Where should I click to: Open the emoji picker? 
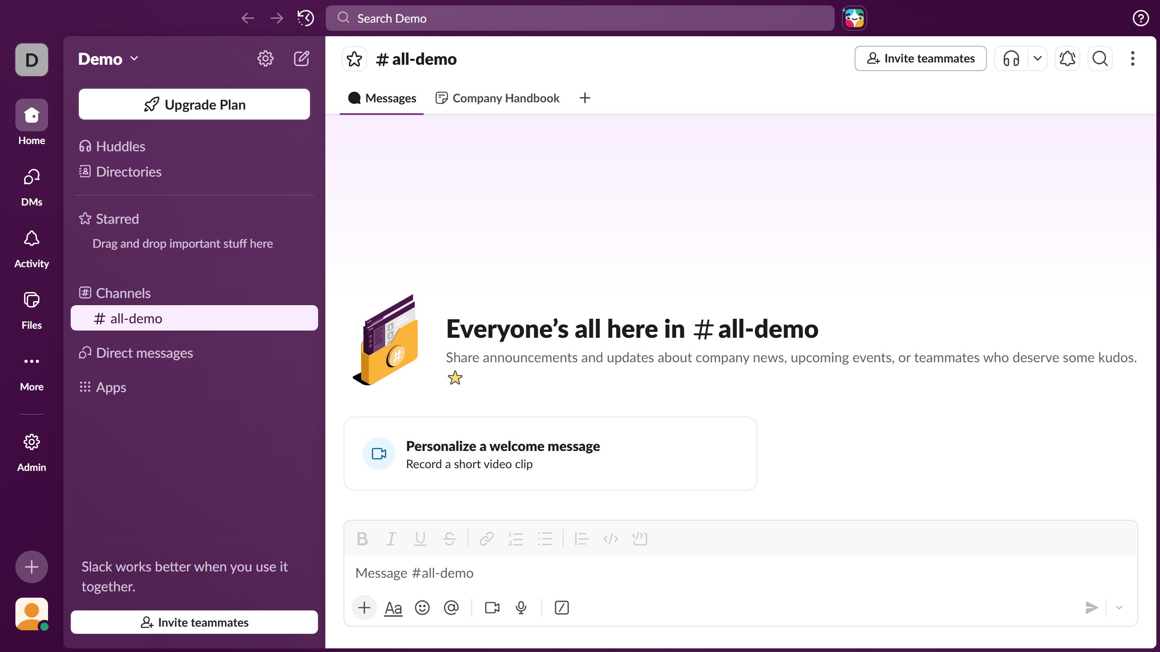[x=422, y=608]
